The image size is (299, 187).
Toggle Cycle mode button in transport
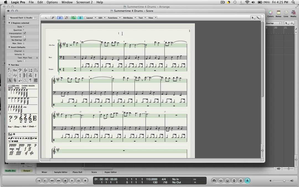click(221, 181)
